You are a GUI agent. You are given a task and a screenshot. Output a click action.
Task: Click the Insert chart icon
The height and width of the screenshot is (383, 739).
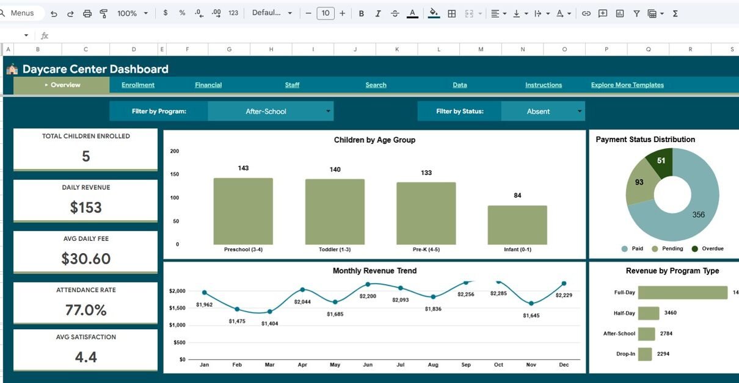pyautogui.click(x=620, y=13)
